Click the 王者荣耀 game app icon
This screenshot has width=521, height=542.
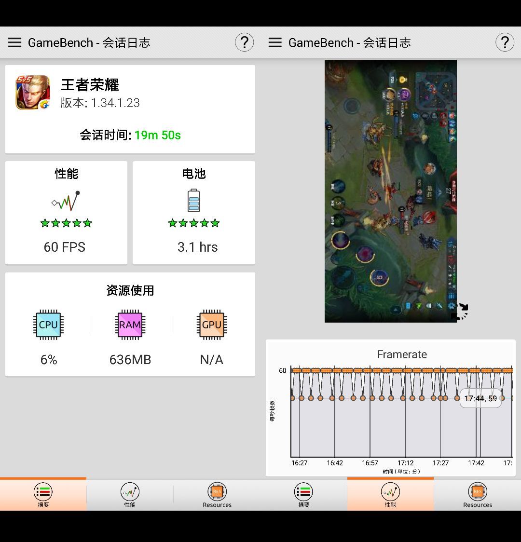[33, 93]
